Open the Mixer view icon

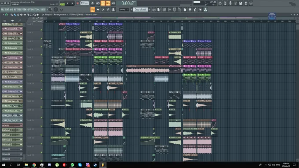(x=169, y=10)
